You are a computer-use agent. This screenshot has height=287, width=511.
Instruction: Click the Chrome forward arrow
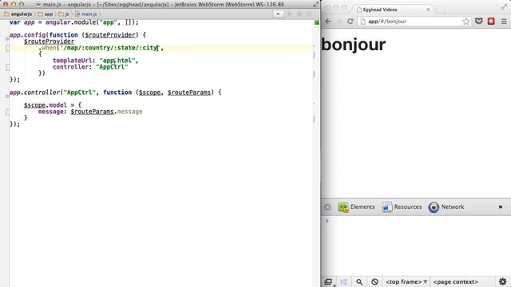(339, 22)
